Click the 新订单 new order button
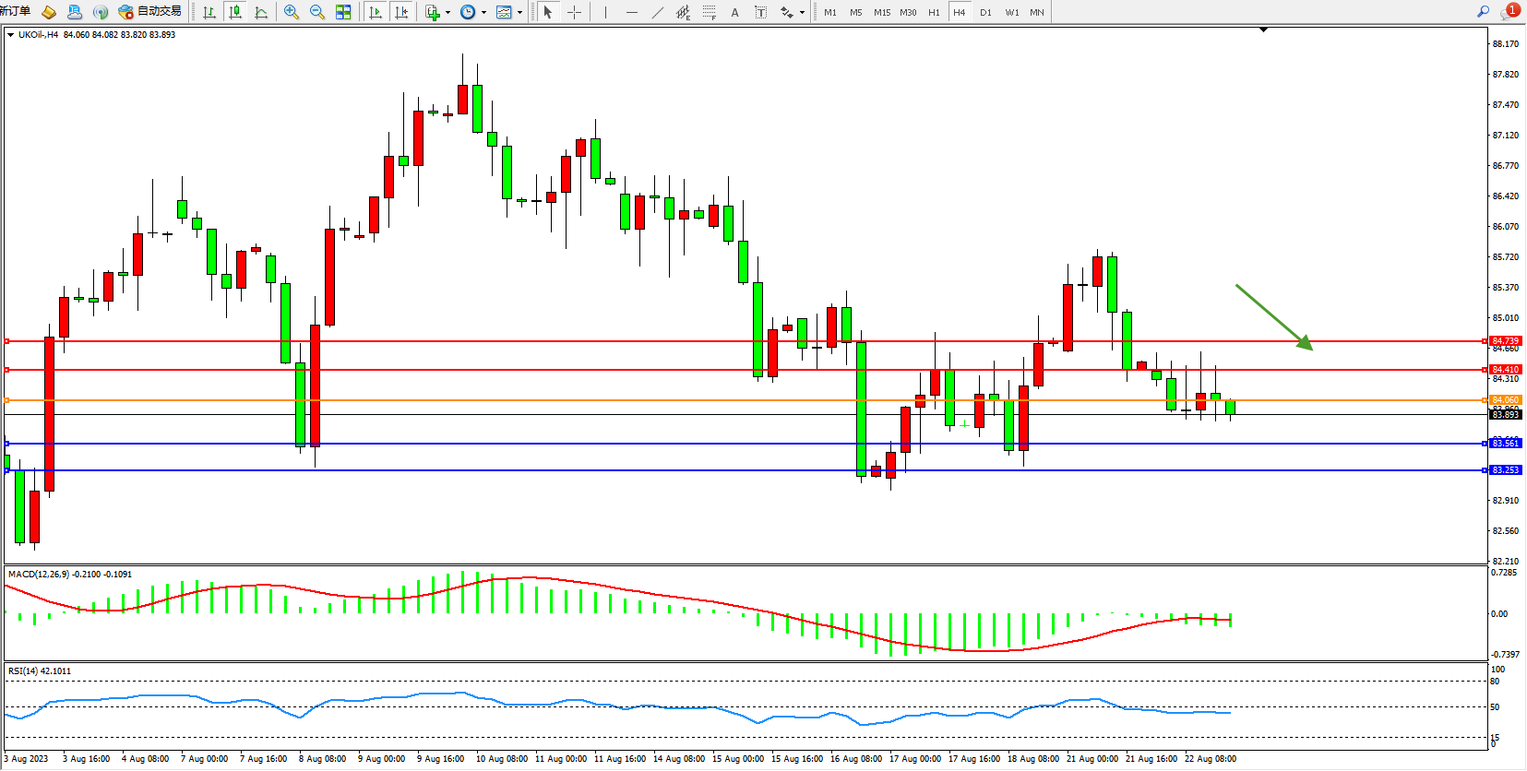 click(15, 11)
